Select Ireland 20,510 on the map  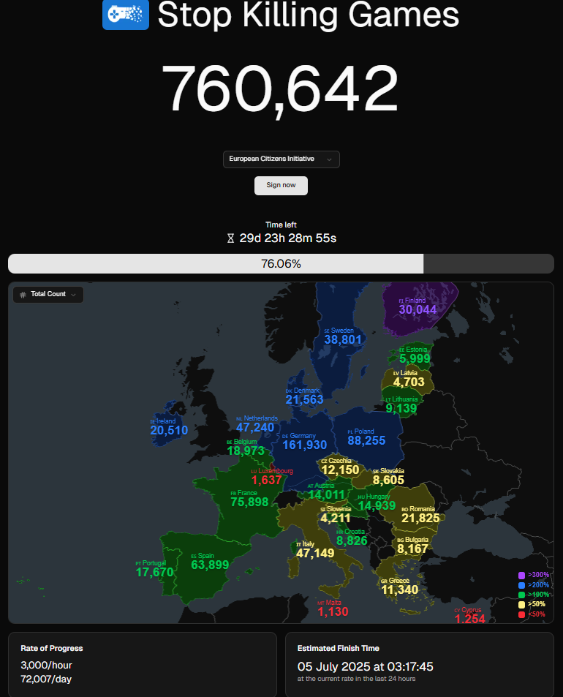(169, 426)
